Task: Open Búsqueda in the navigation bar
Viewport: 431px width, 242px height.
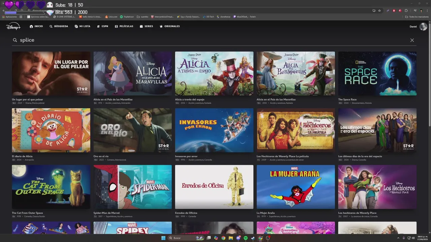Action: [x=59, y=26]
